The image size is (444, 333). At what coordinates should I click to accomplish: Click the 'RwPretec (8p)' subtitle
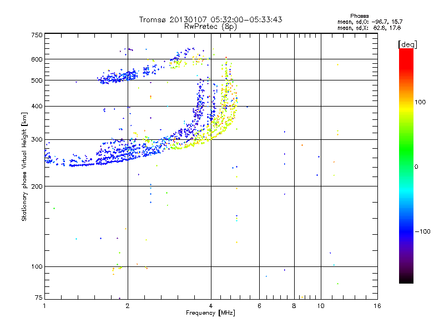pyautogui.click(x=210, y=27)
